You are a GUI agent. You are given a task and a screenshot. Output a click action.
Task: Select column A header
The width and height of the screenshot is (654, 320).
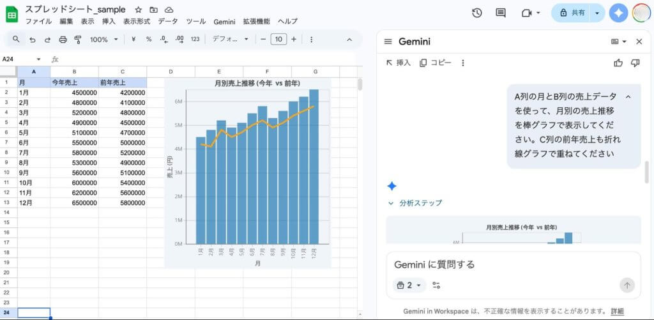click(34, 72)
